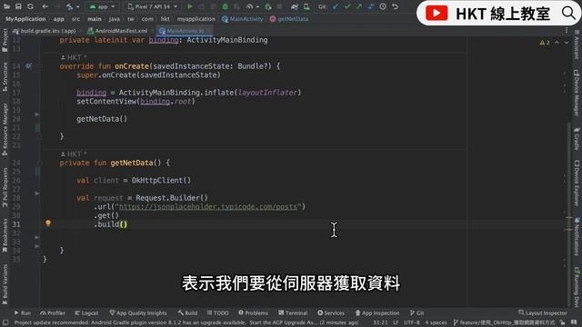Click getNetData in the breadcrumb bar

[x=289, y=19]
